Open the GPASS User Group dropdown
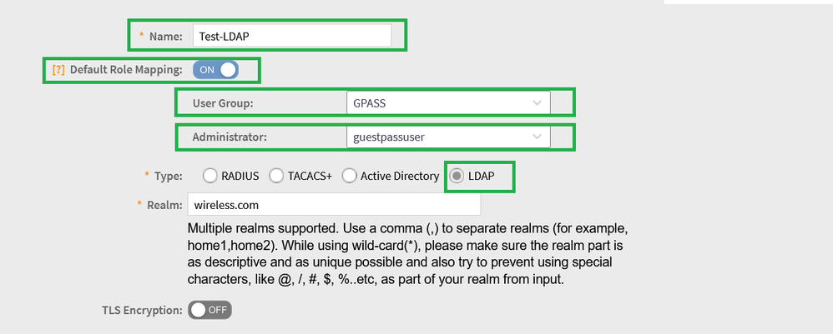 click(x=447, y=102)
